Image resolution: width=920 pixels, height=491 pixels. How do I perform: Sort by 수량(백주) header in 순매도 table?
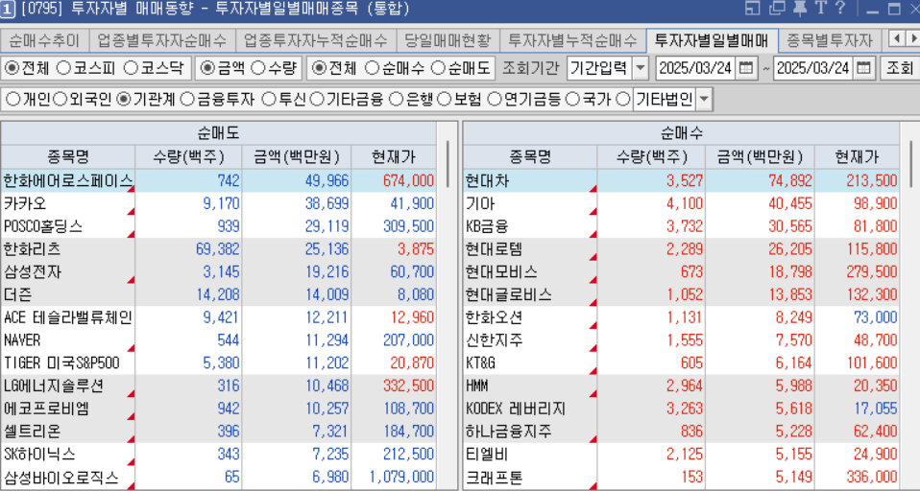click(188, 157)
